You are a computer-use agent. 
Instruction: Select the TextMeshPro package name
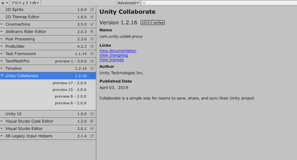pos(17,61)
